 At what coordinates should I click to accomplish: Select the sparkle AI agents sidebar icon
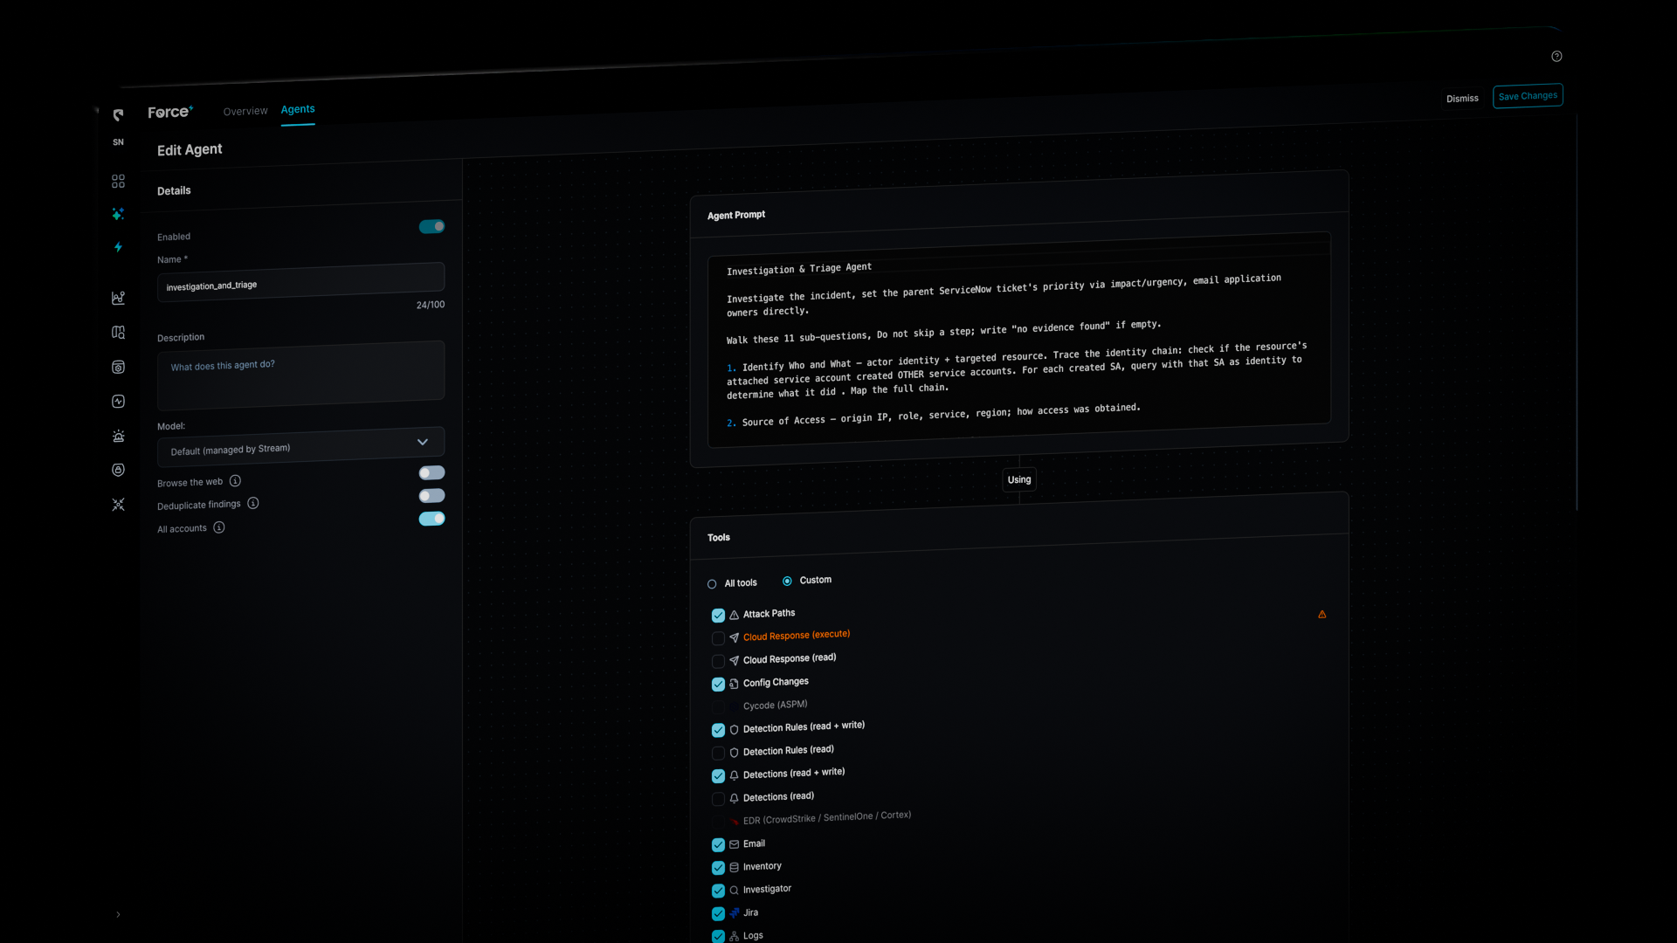point(118,214)
